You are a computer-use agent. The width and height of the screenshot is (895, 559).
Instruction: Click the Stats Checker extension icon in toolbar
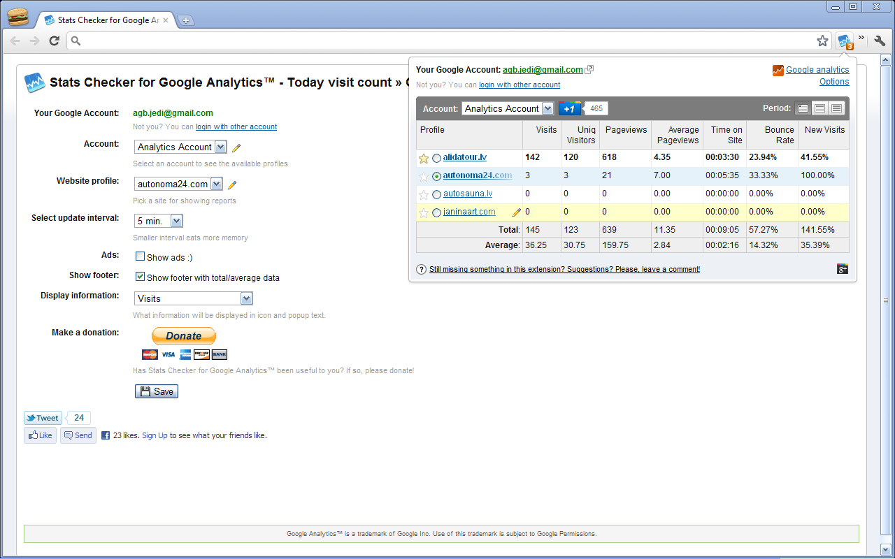pos(845,41)
